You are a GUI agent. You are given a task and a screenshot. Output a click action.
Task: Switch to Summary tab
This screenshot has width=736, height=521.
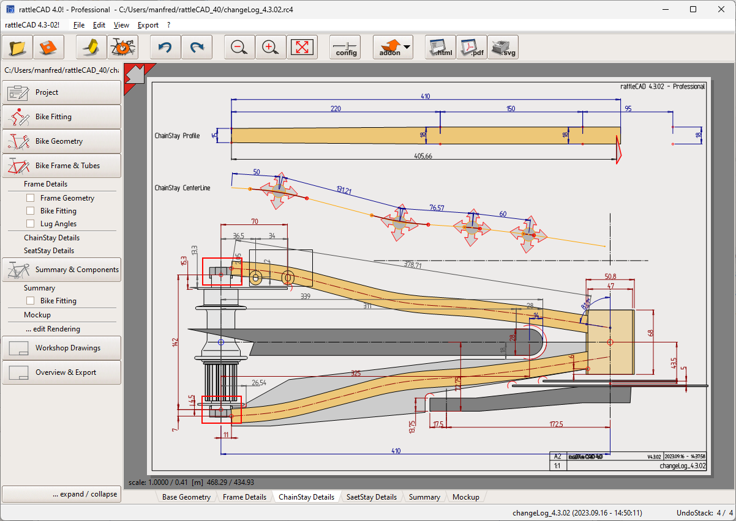pyautogui.click(x=424, y=497)
